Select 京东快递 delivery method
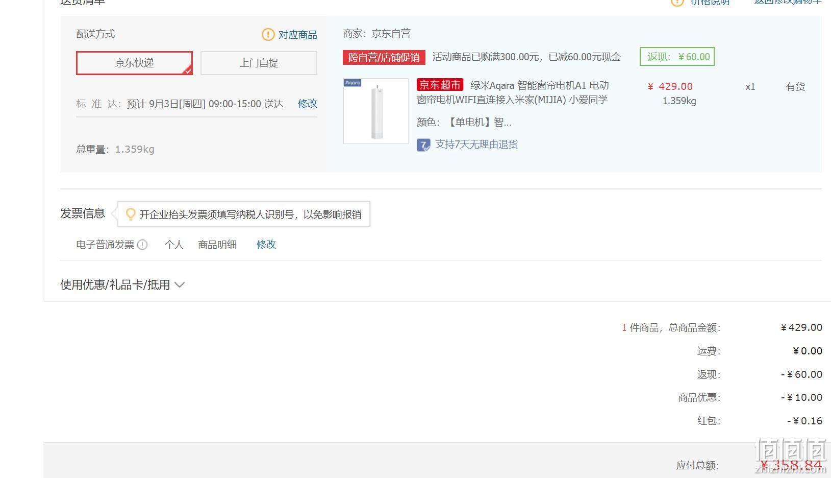831x478 pixels. 134,63
